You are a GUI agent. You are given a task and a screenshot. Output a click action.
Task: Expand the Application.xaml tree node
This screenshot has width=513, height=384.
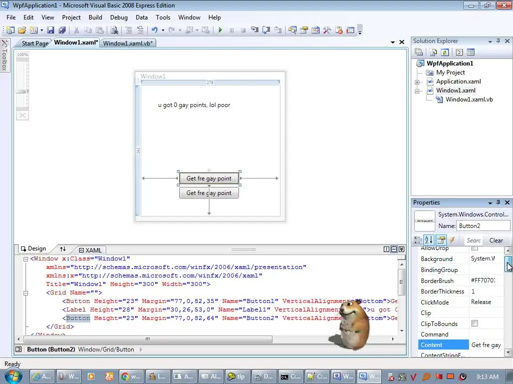click(x=417, y=82)
